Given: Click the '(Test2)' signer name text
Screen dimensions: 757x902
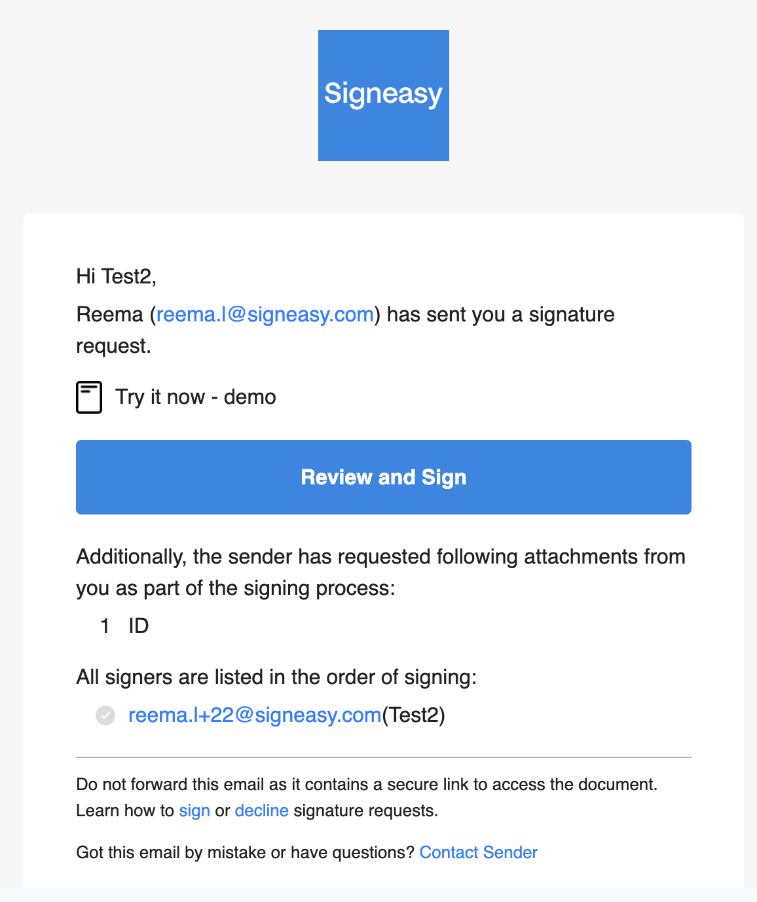Looking at the screenshot, I should (x=414, y=715).
